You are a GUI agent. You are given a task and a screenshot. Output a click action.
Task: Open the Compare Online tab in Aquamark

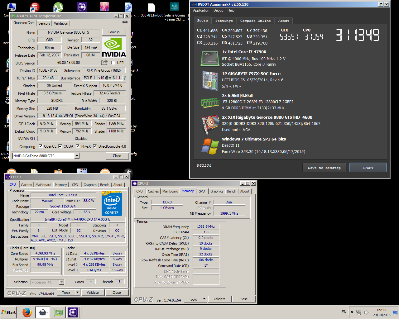click(x=255, y=21)
